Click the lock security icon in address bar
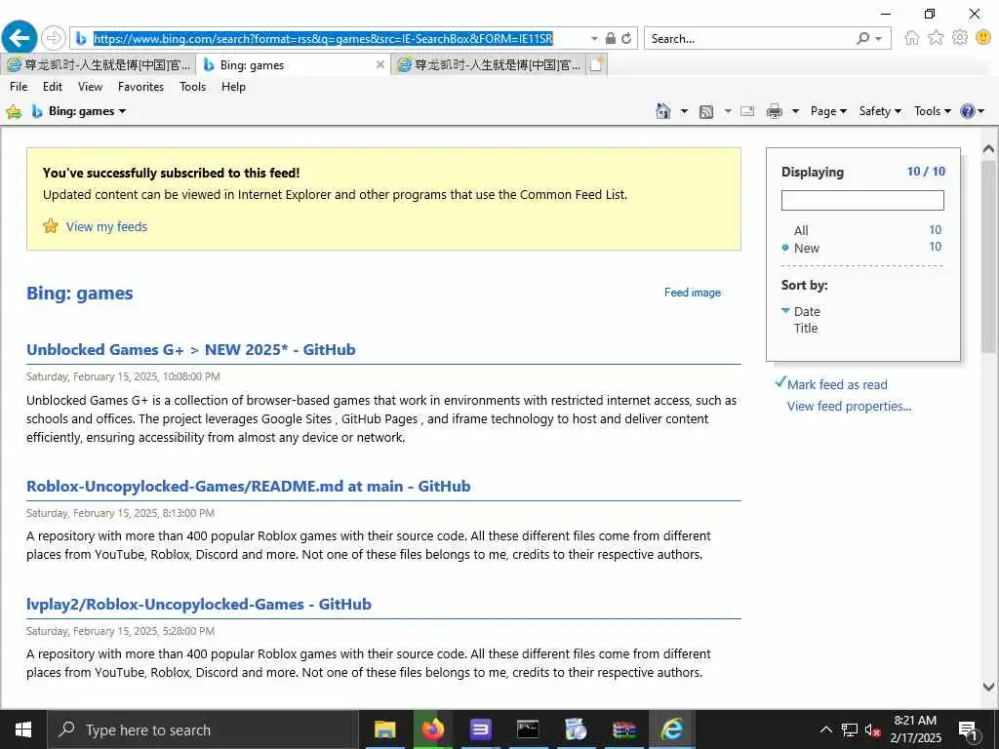This screenshot has height=749, width=999. point(610,38)
